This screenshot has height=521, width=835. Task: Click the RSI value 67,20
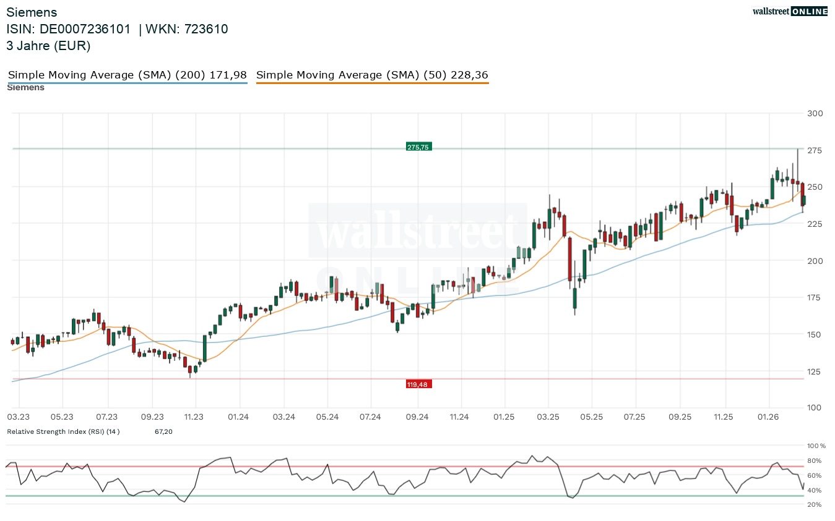[x=163, y=431]
